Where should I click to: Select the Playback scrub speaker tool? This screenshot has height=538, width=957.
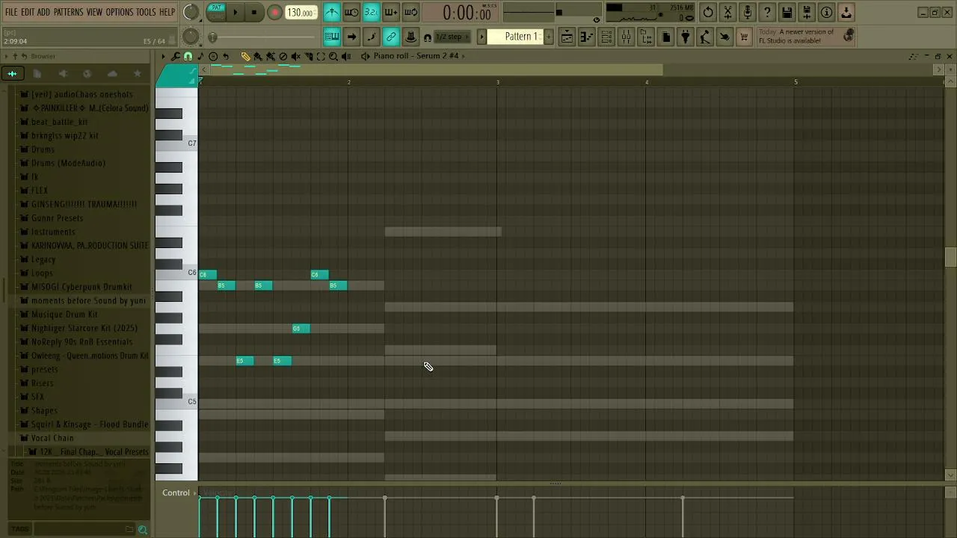[x=346, y=56]
